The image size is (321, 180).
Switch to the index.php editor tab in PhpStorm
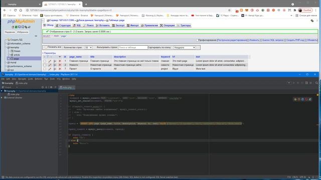67,87
